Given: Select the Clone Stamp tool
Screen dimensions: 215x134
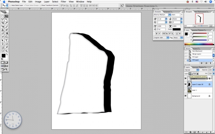Looking at the screenshot, I should [3, 30].
